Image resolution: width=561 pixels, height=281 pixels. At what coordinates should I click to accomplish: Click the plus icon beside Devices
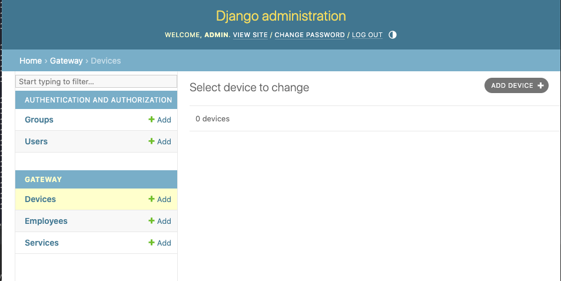[x=151, y=199]
